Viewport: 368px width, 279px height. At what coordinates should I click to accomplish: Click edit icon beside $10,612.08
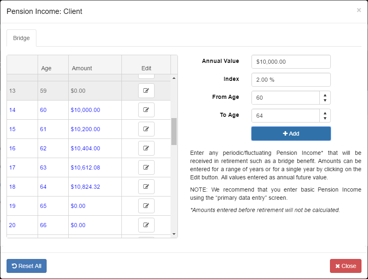(146, 167)
